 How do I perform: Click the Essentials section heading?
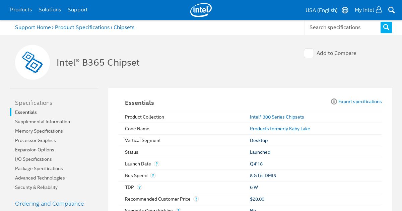point(139,103)
